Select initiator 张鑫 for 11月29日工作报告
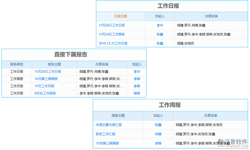Viewport: 250px width, 150px height. pos(160,34)
